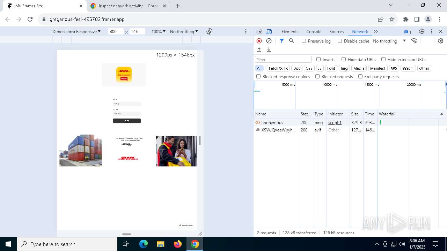
Task: Filter requests by WS
Action: point(394,68)
